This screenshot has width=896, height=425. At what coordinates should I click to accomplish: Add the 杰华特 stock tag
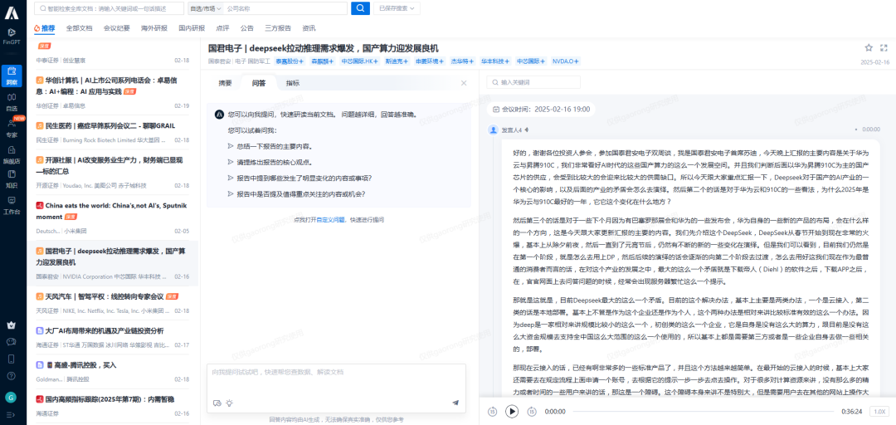(462, 61)
